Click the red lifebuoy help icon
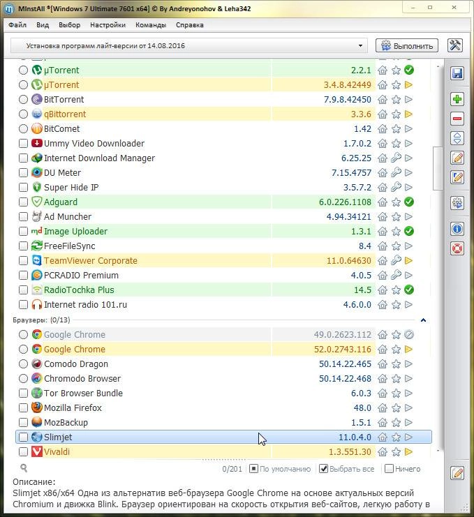The height and width of the screenshot is (517, 474). (457, 248)
